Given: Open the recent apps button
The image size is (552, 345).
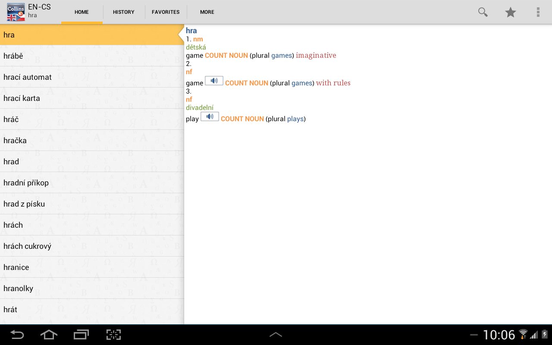Looking at the screenshot, I should coord(81,335).
